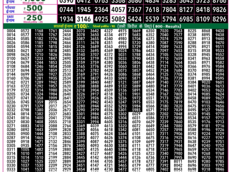
Task: Select number 6029 in the 100 prize grid
Action: tap(137, 114)
